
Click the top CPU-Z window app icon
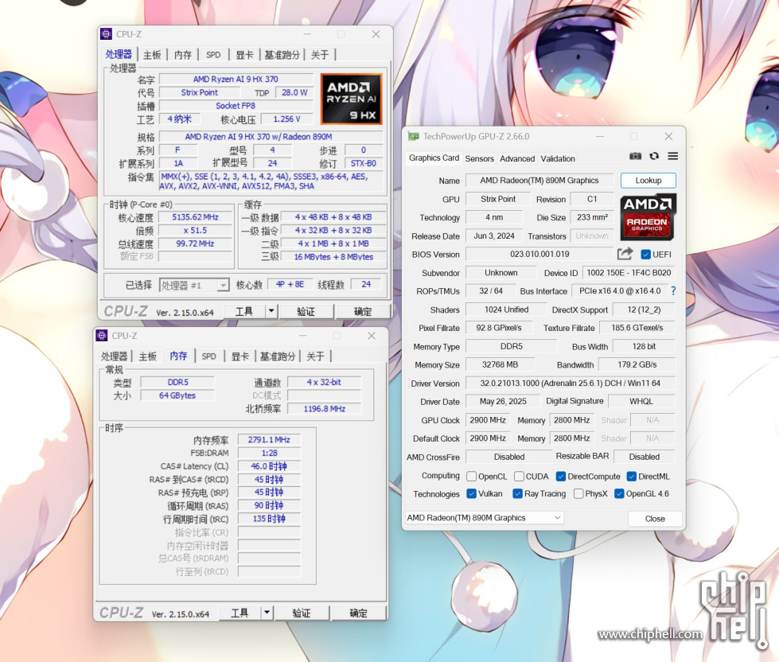pyautogui.click(x=107, y=33)
